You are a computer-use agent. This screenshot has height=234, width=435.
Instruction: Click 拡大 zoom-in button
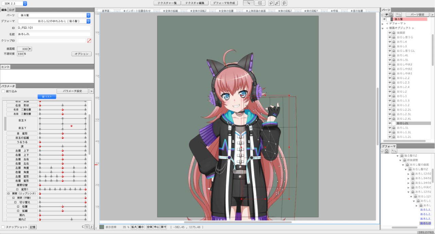pyautogui.click(x=134, y=227)
